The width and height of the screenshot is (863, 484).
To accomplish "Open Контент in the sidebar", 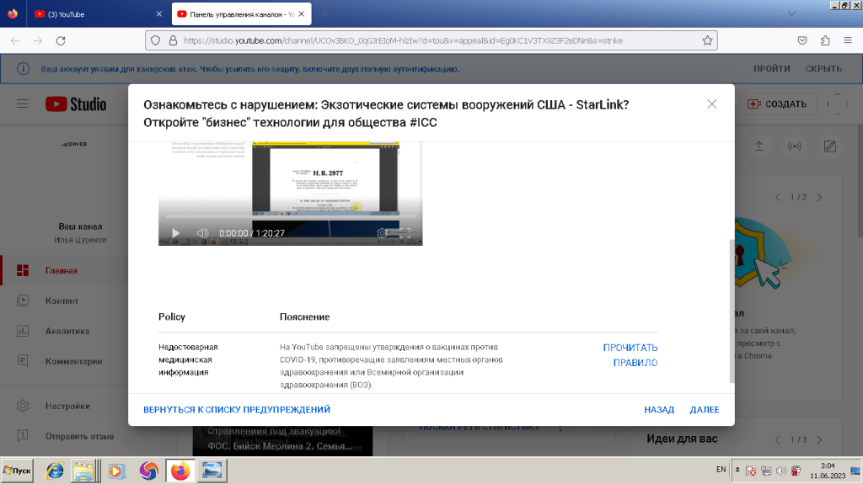I will pyautogui.click(x=62, y=301).
